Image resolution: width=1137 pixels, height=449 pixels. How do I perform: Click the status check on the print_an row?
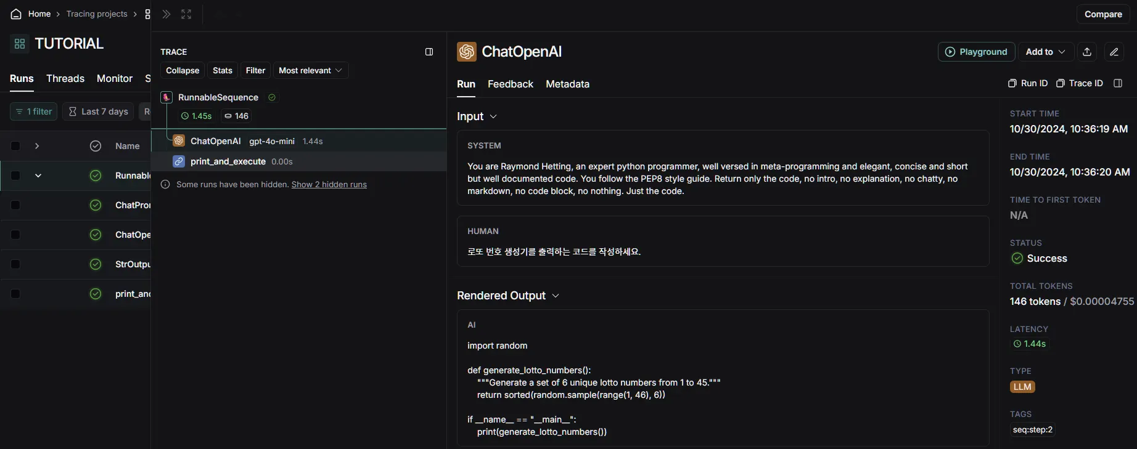pyautogui.click(x=96, y=294)
